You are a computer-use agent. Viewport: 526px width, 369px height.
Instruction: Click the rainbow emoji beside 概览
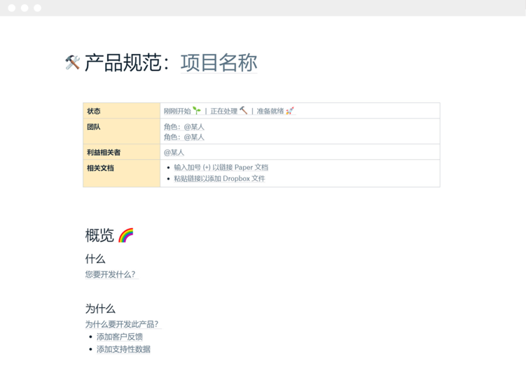click(126, 235)
